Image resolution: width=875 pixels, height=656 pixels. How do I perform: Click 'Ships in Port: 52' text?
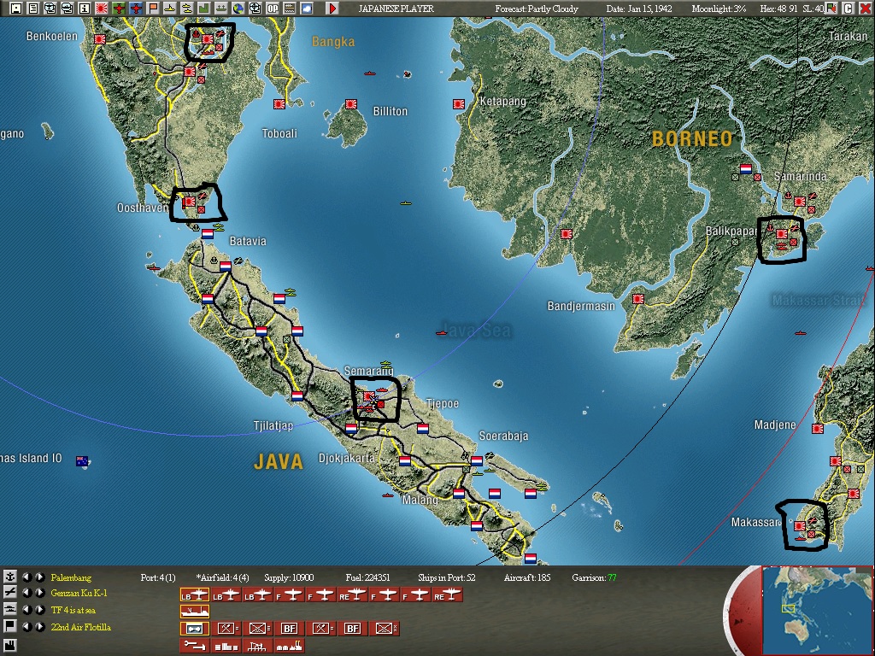446,577
